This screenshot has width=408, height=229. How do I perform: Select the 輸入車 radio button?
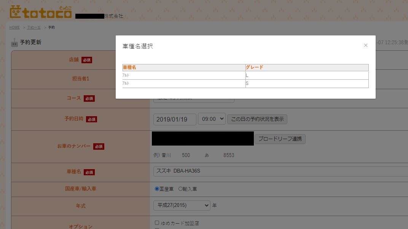tap(180, 189)
